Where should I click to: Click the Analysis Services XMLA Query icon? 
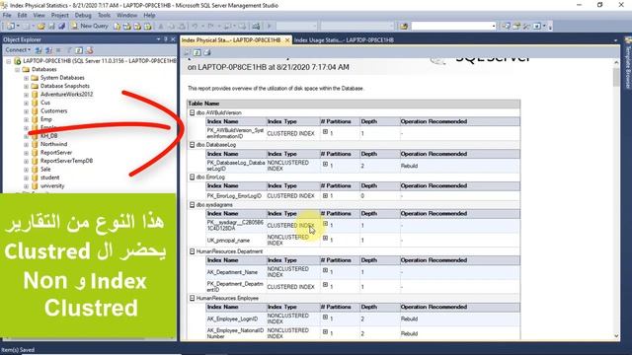(x=137, y=27)
